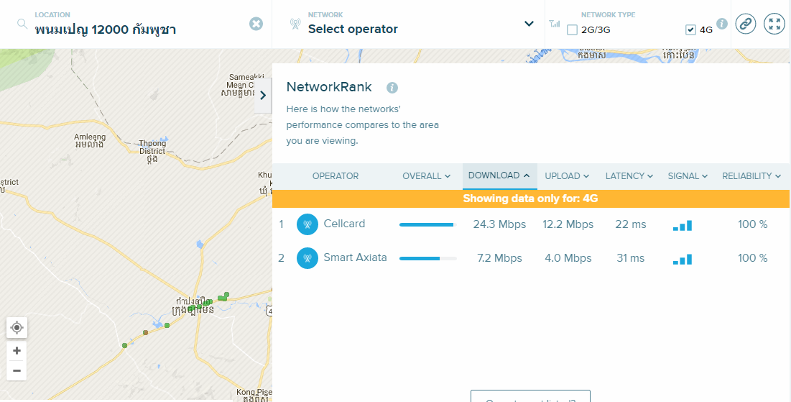The width and height of the screenshot is (791, 402).
Task: Zoom out on the map
Action: (x=17, y=371)
